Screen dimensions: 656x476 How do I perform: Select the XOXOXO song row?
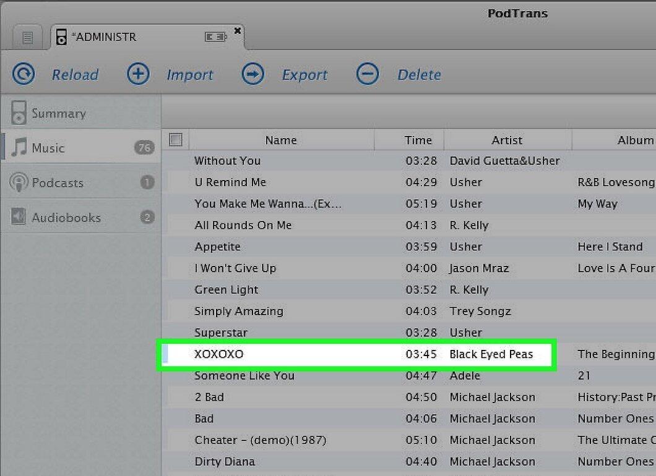click(x=357, y=354)
